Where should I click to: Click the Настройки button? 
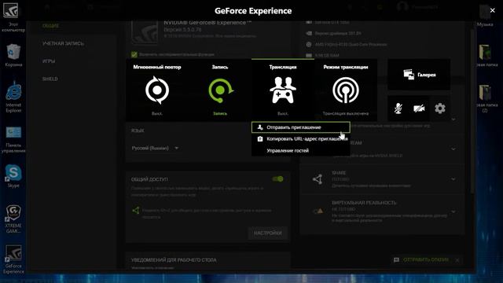(x=267, y=233)
